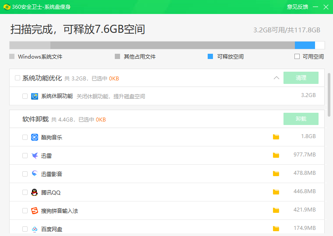Click the 174.9MB size value

click(x=305, y=228)
